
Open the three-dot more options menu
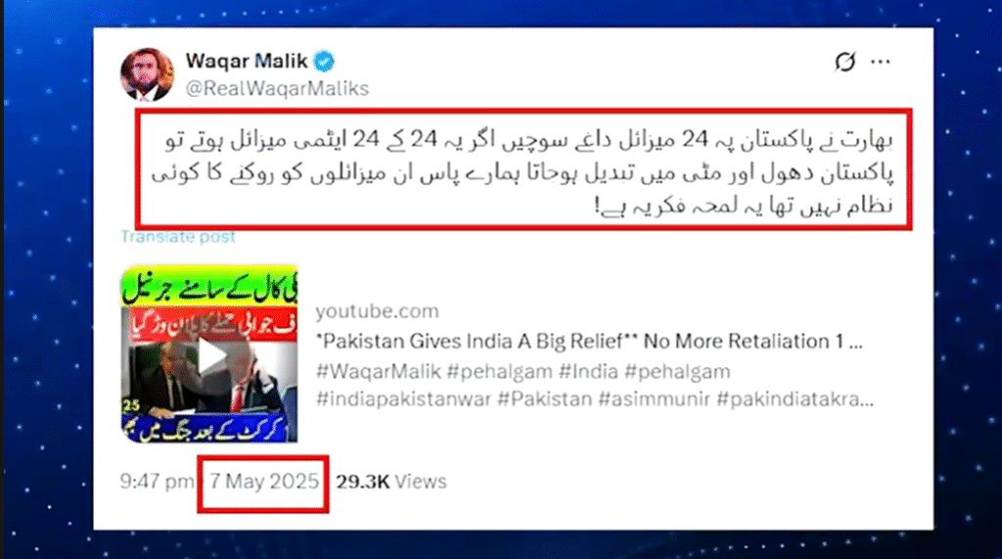pos(881,62)
